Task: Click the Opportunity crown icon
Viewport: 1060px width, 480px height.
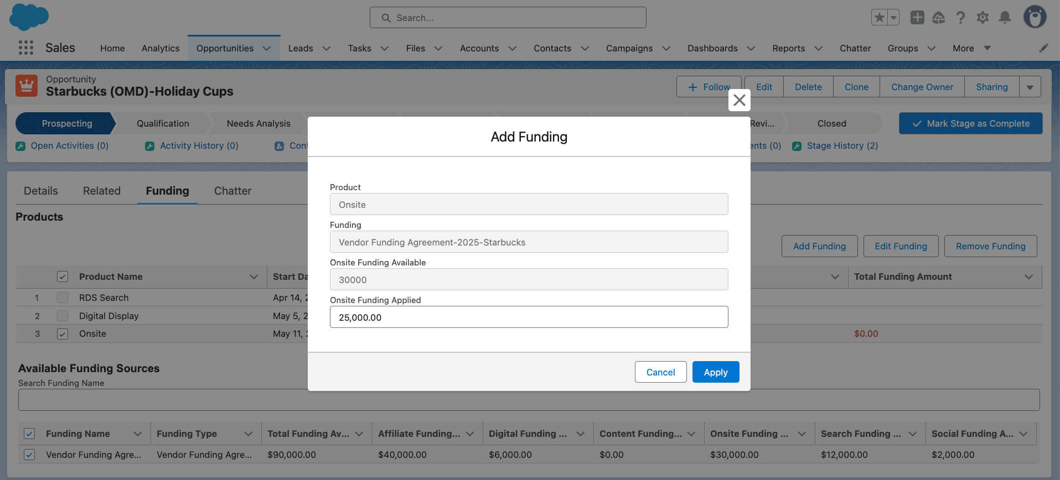Action: [x=27, y=86]
